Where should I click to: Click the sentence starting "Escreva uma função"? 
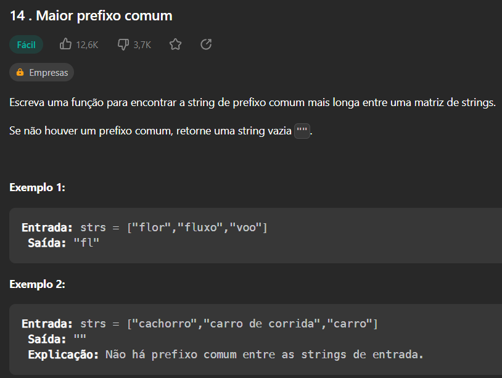tap(253, 102)
